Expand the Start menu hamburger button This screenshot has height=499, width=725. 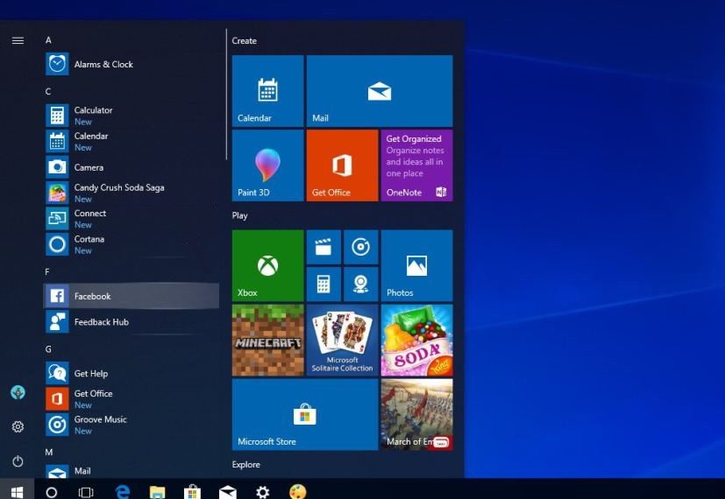coord(18,40)
